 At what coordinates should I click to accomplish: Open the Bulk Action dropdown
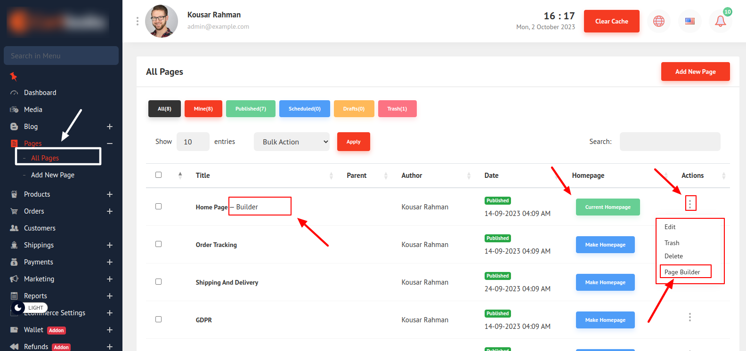tap(292, 142)
